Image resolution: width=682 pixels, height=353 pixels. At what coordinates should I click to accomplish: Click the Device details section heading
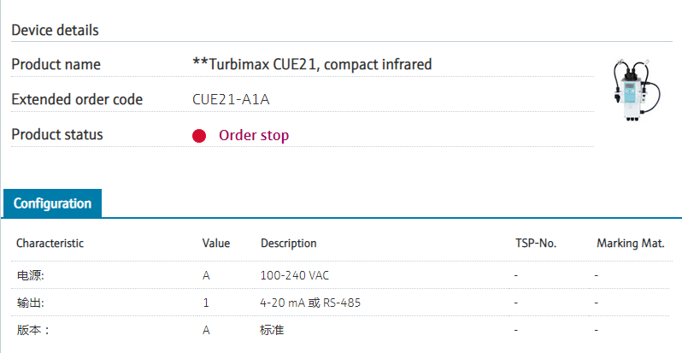(x=55, y=31)
